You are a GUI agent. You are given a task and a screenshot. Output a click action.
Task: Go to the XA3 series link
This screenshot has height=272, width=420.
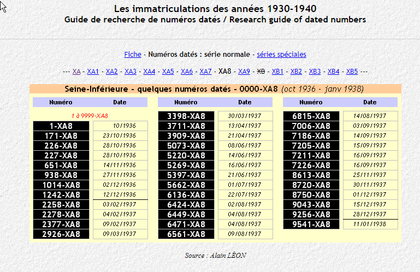pos(131,72)
